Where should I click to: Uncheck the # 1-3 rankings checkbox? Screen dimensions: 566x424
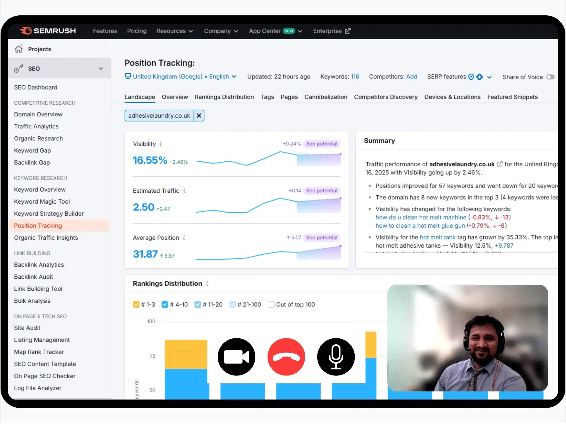point(136,305)
